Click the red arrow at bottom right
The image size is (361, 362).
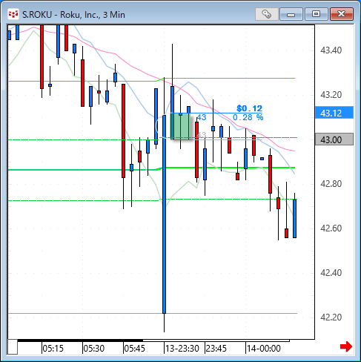tap(346, 346)
